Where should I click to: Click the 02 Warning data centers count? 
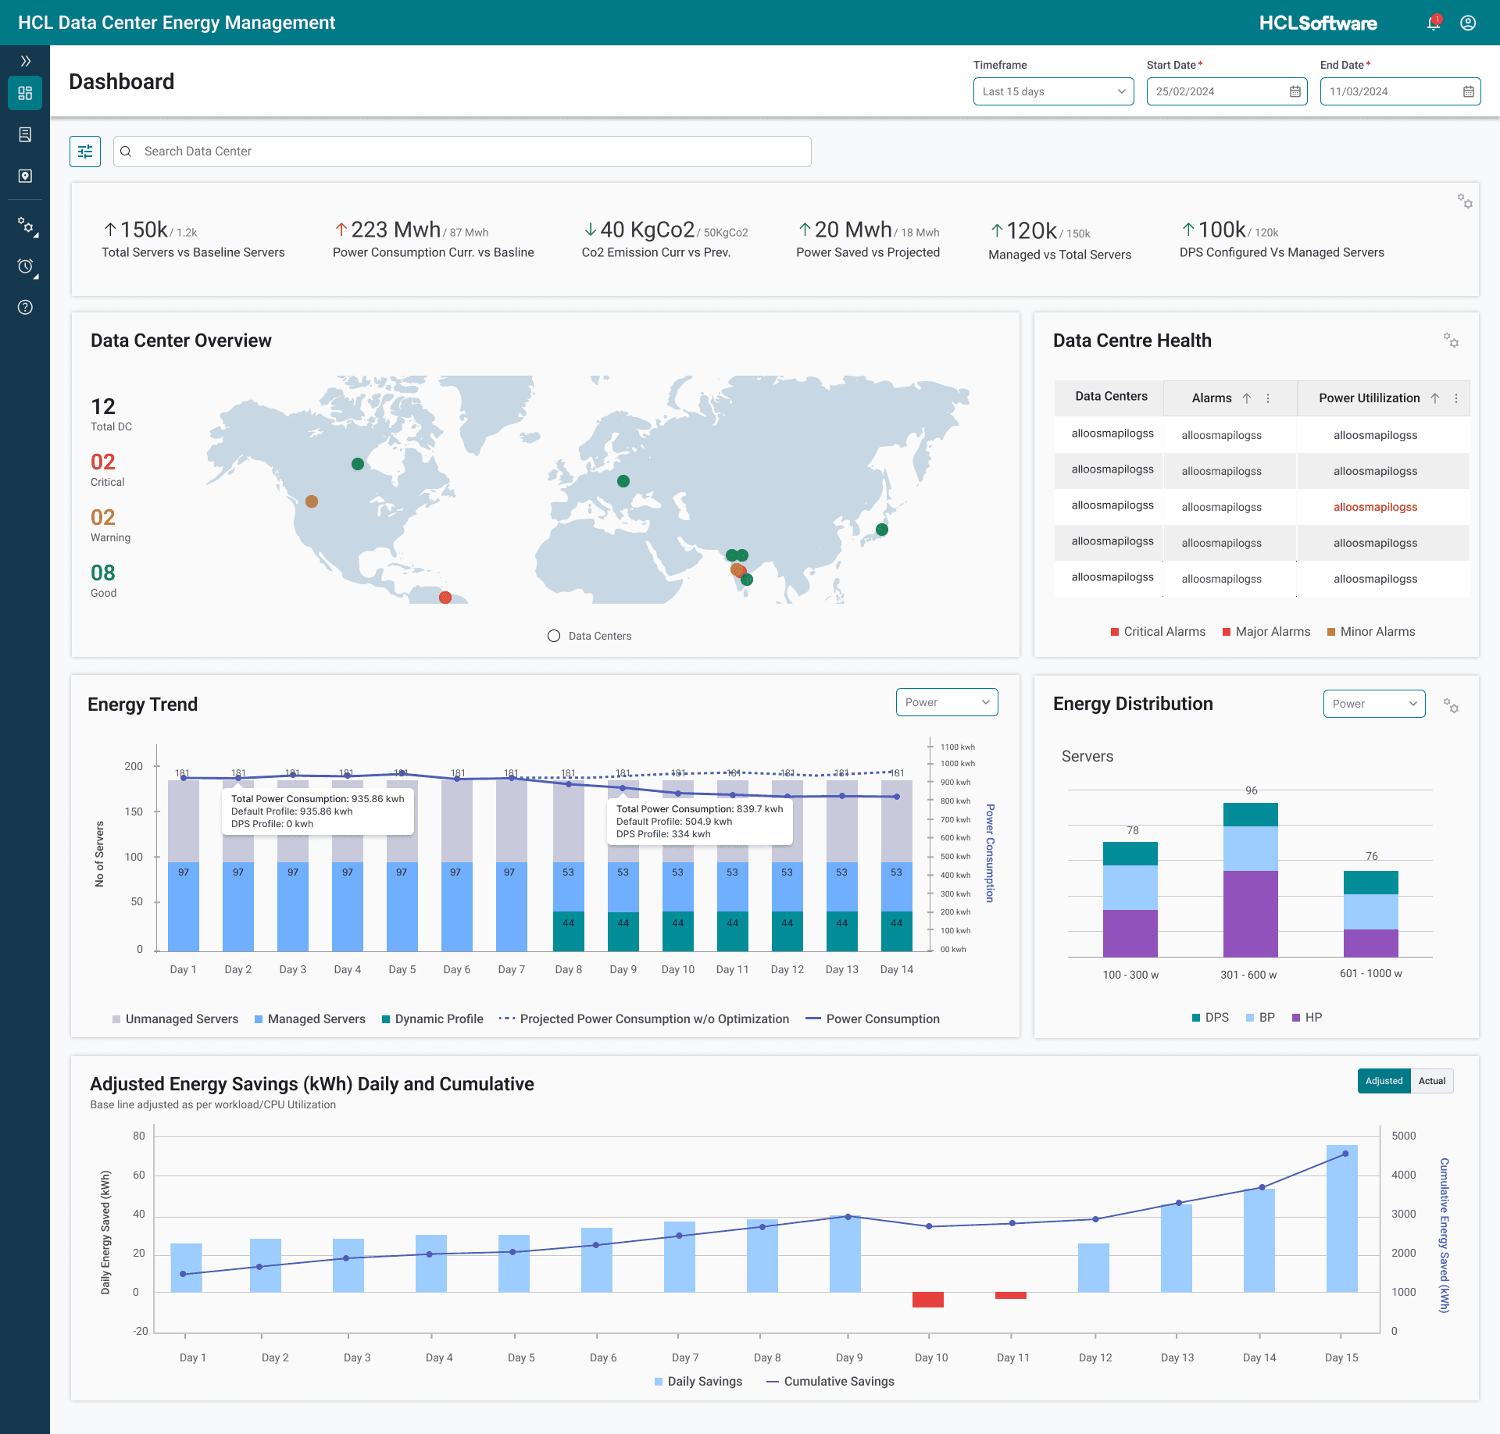point(103,517)
